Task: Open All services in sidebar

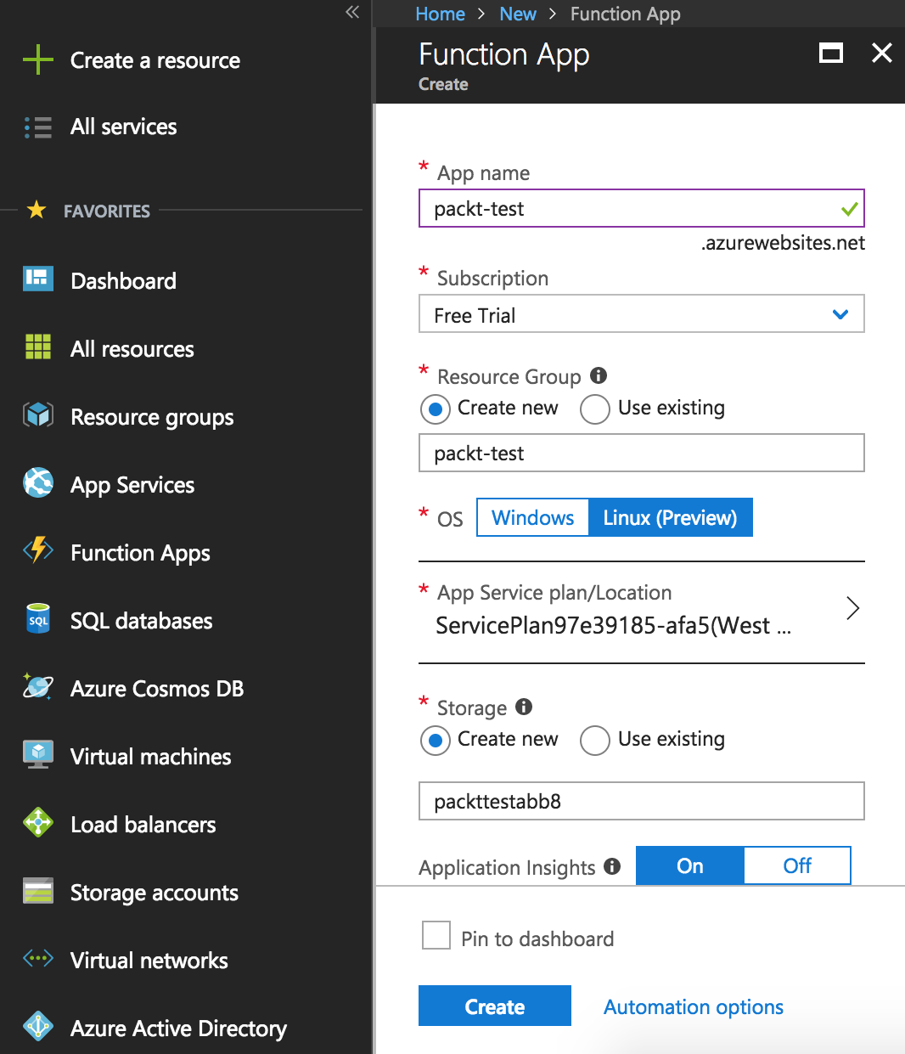Action: click(123, 127)
